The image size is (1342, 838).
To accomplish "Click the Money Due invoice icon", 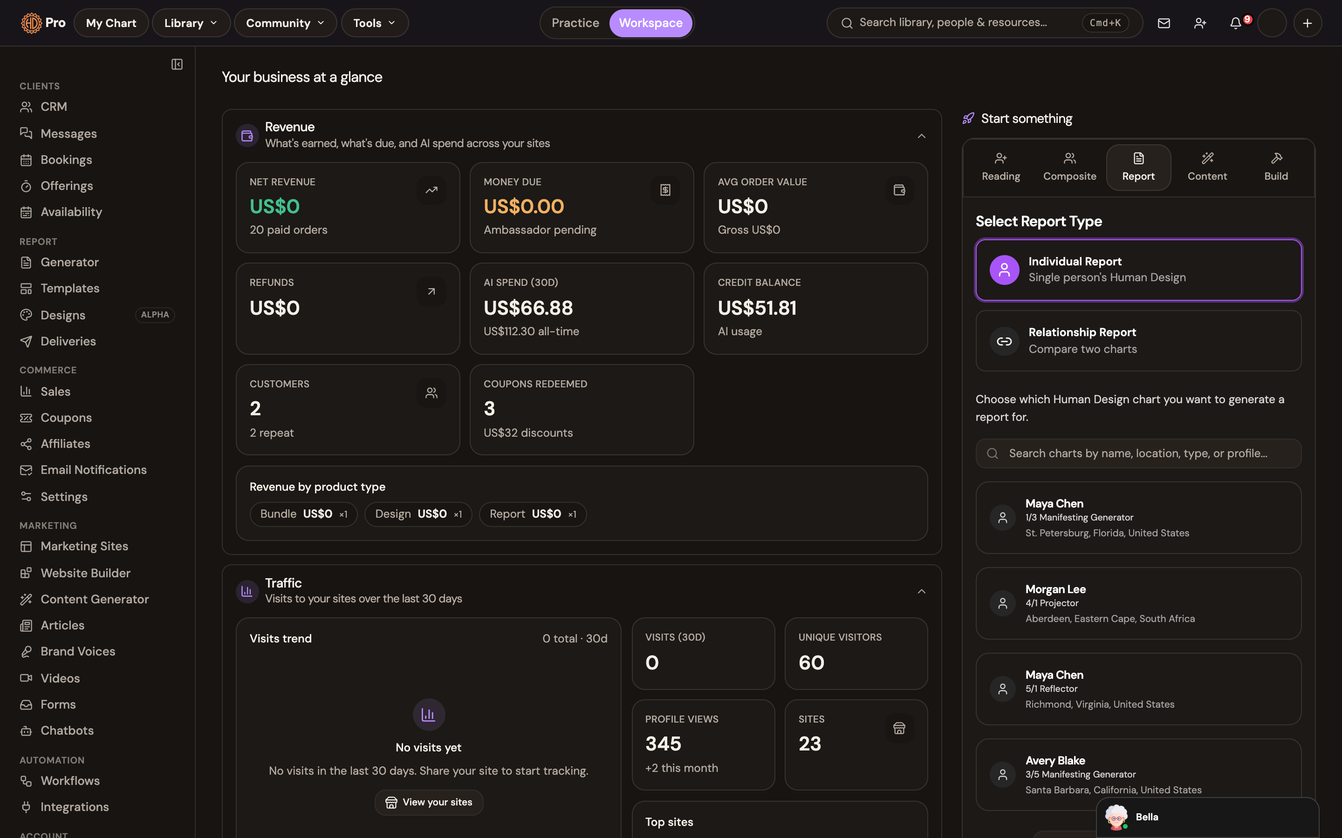I will (x=665, y=191).
